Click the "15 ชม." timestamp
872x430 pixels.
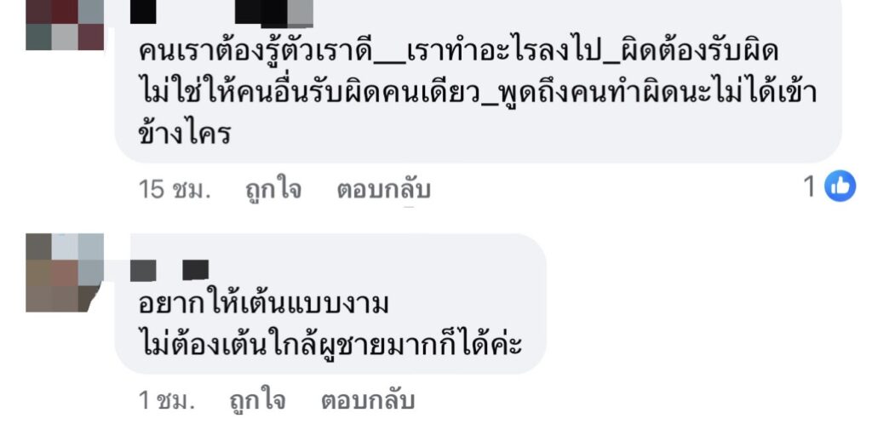[x=175, y=189]
